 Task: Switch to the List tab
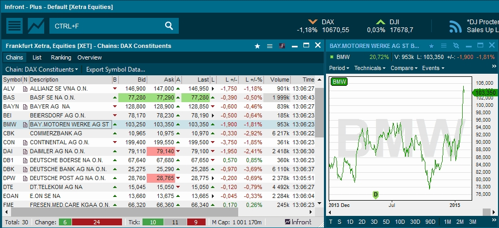[x=37, y=57]
